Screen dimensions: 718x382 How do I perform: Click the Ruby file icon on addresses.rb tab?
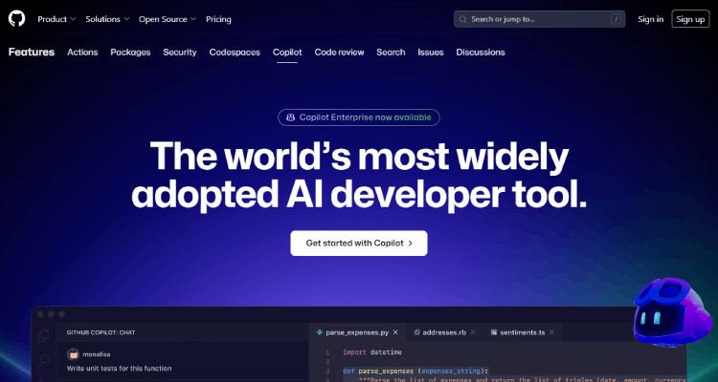tap(416, 332)
